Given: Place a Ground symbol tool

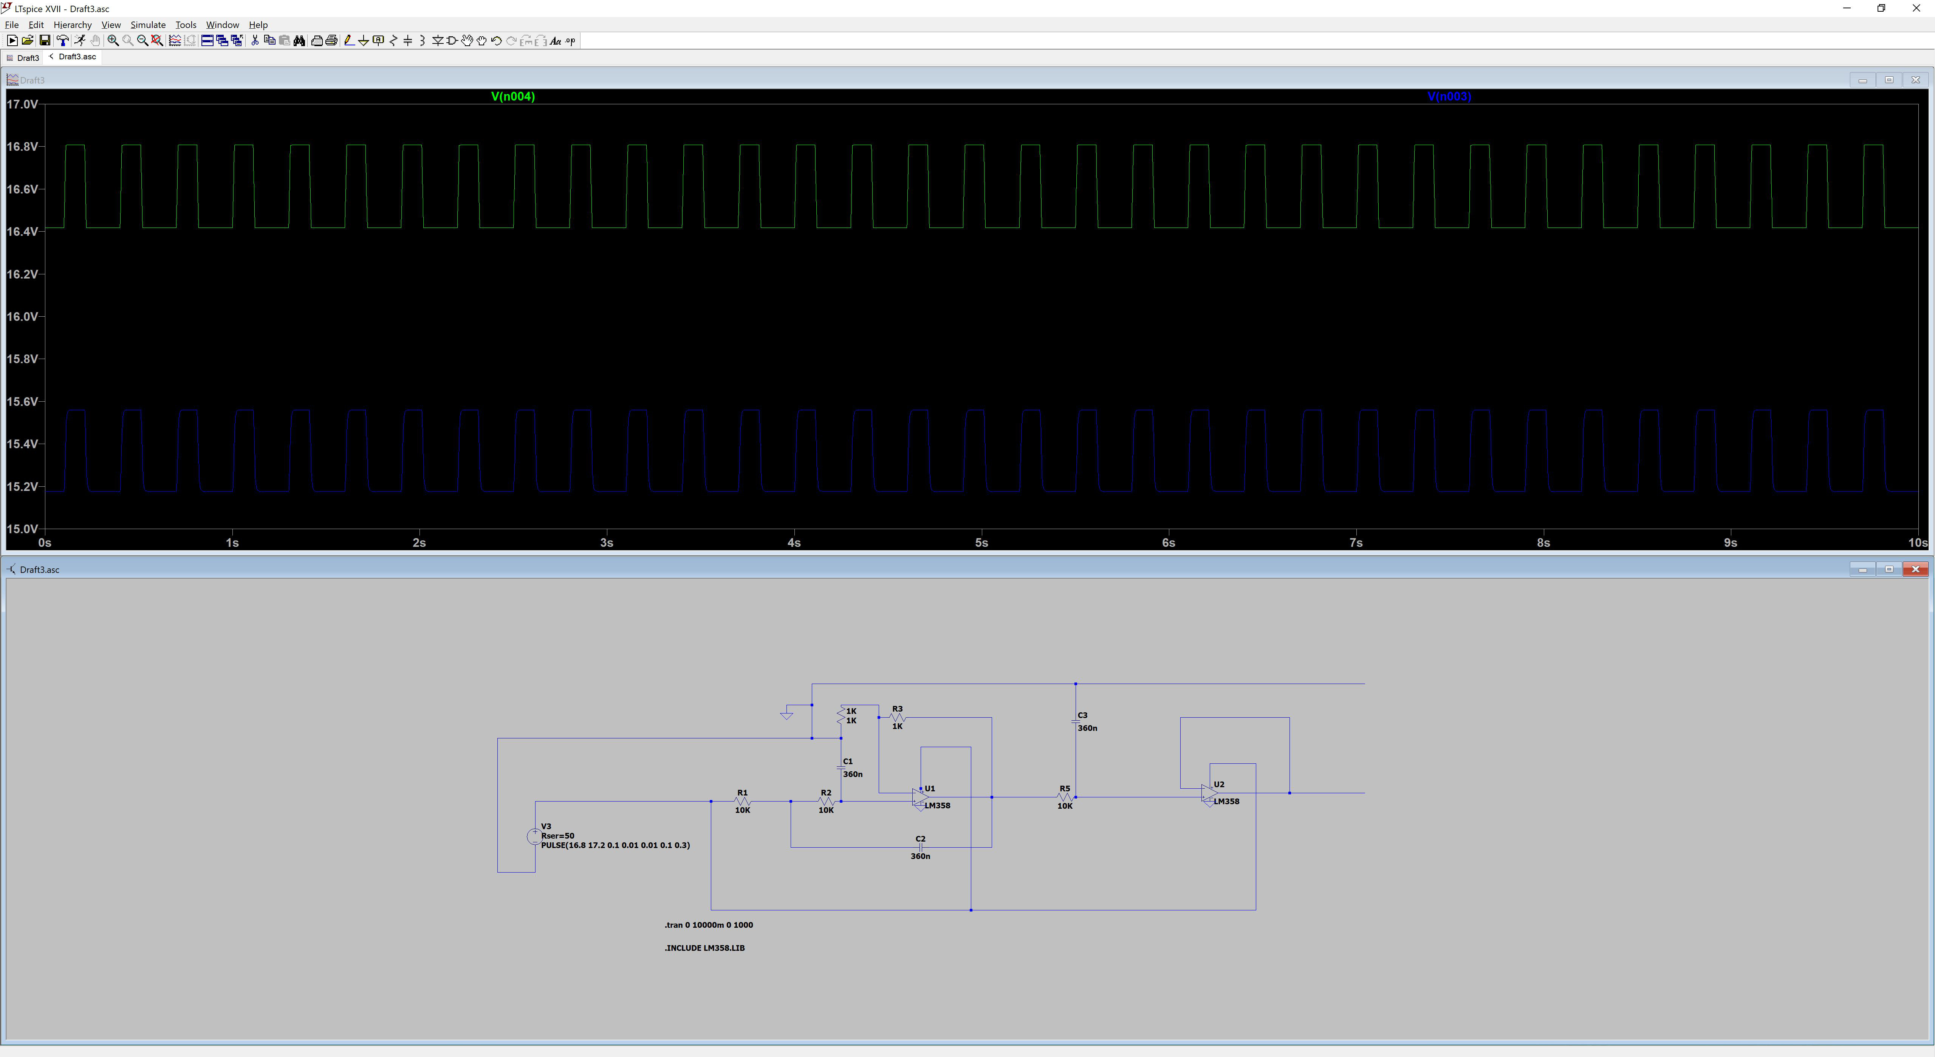Looking at the screenshot, I should (364, 40).
